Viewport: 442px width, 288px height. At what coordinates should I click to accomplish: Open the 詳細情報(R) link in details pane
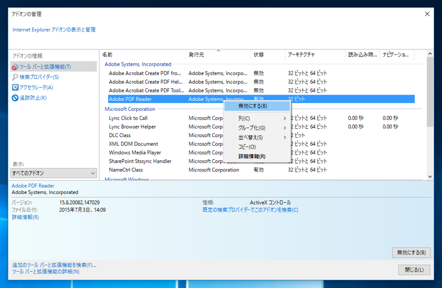click(x=26, y=217)
